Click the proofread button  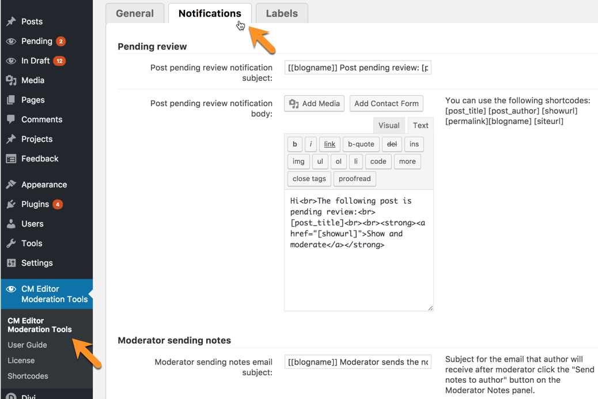(354, 179)
